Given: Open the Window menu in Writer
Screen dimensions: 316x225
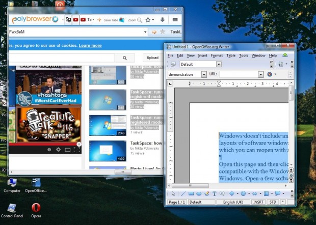Looking at the screenshot, I should click(258, 55).
